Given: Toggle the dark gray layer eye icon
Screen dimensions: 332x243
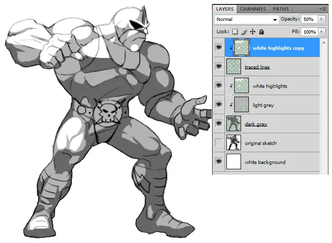Looking at the screenshot, I should point(219,123).
